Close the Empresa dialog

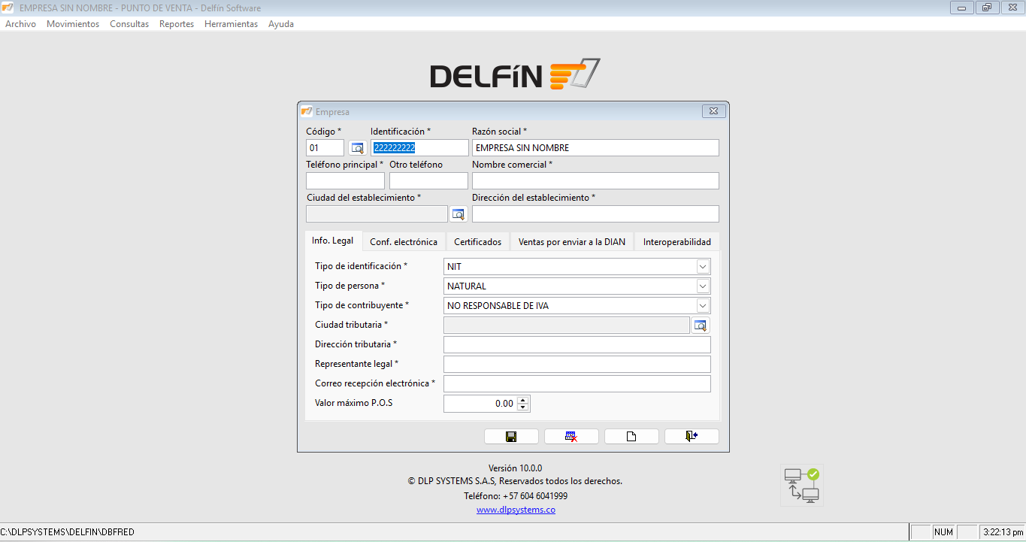pos(713,111)
